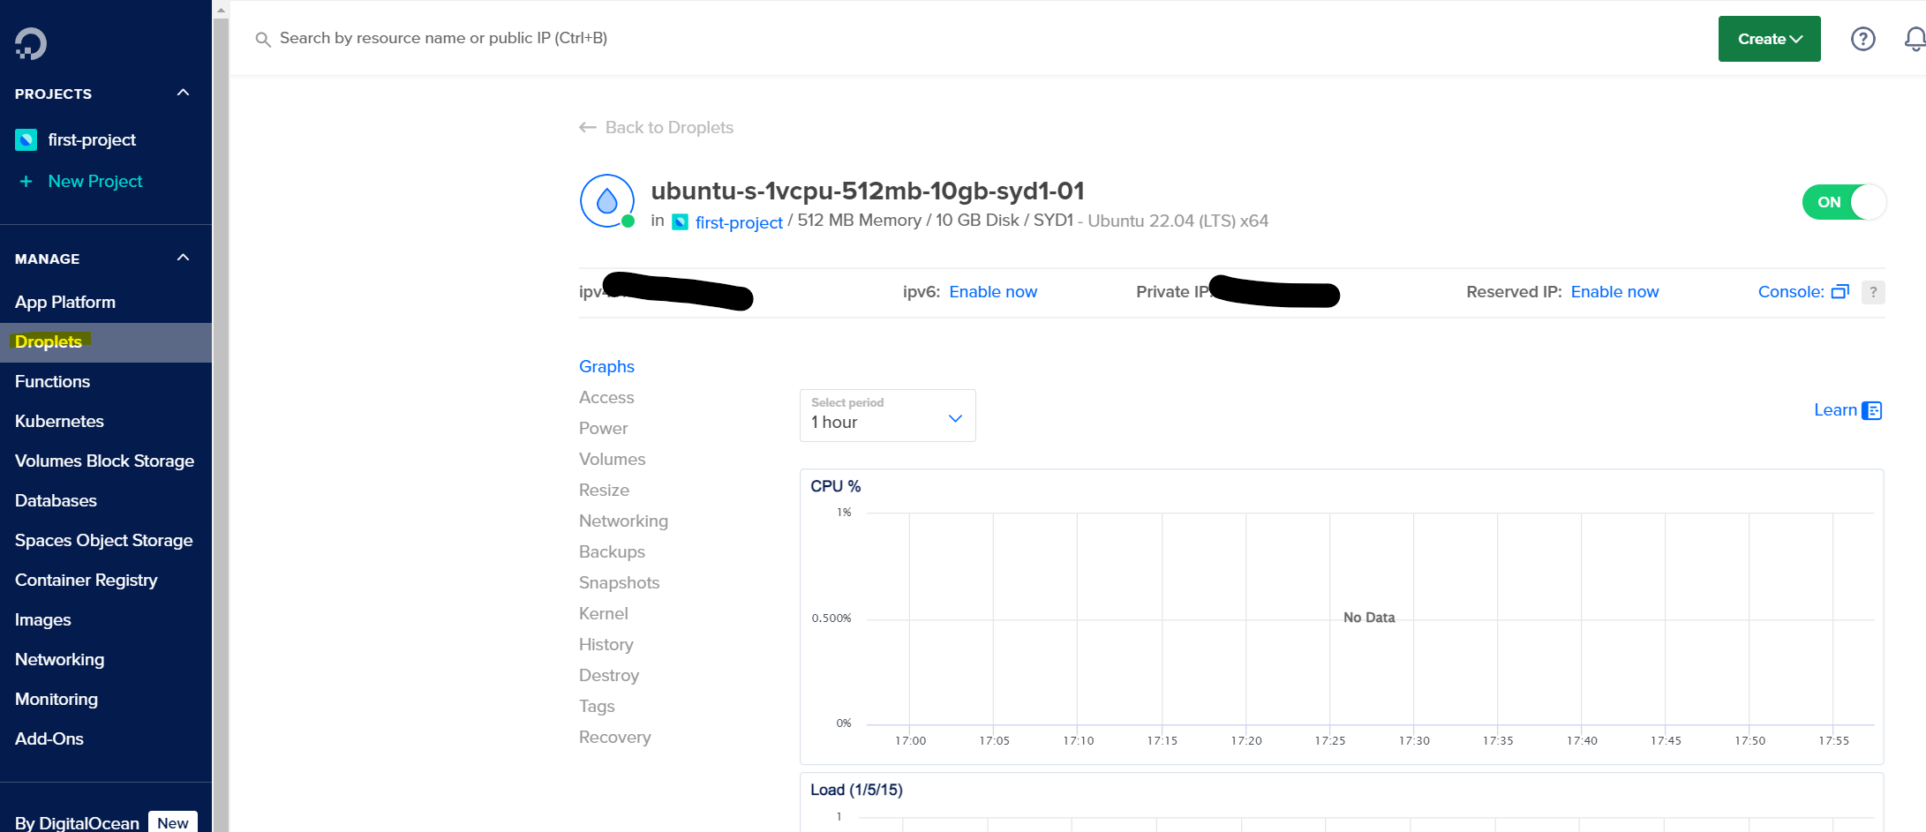Collapse the MANAGE section chevron
Screen dimensions: 1926x832
[184, 259]
